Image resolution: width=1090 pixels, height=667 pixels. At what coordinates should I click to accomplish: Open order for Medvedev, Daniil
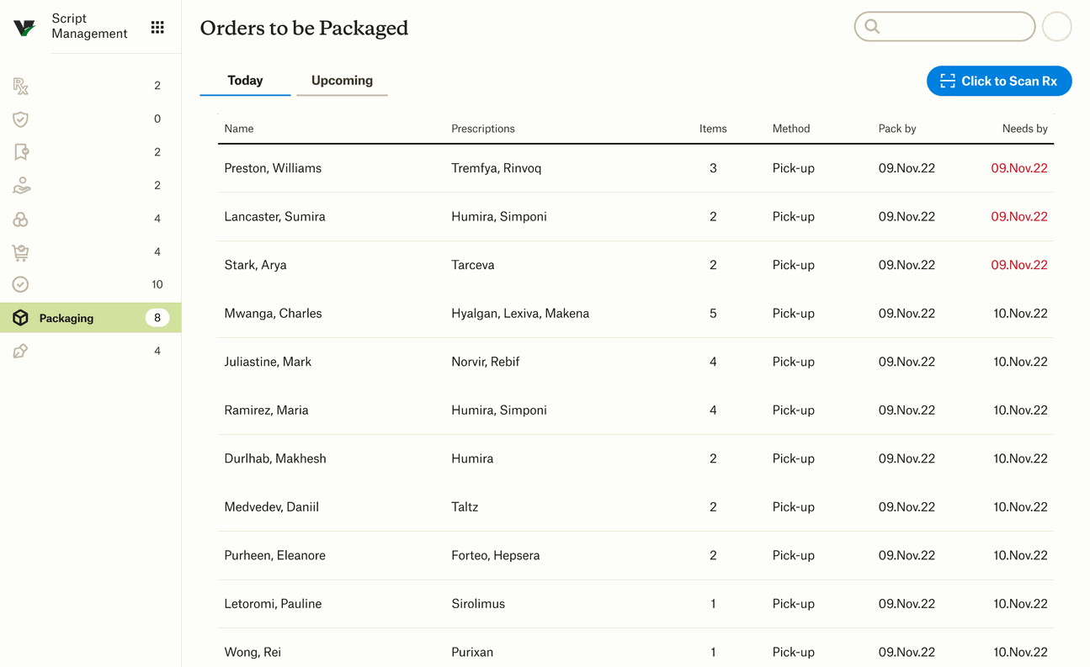[x=635, y=507]
